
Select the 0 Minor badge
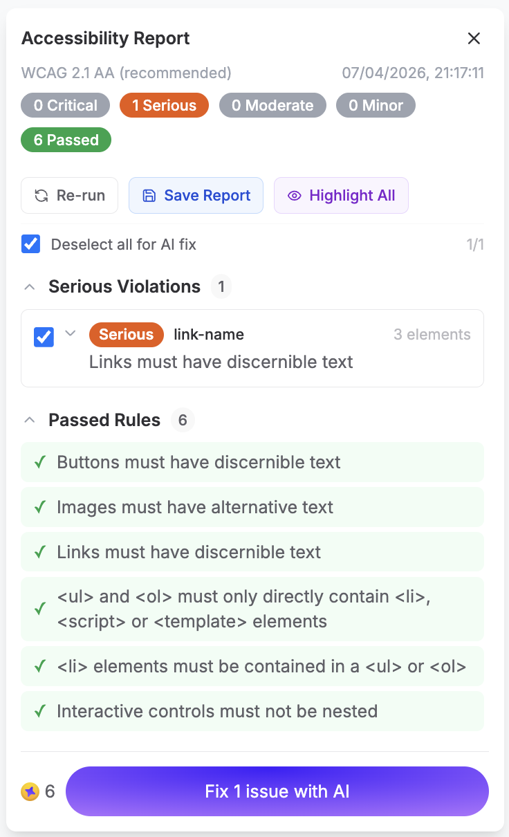point(376,106)
